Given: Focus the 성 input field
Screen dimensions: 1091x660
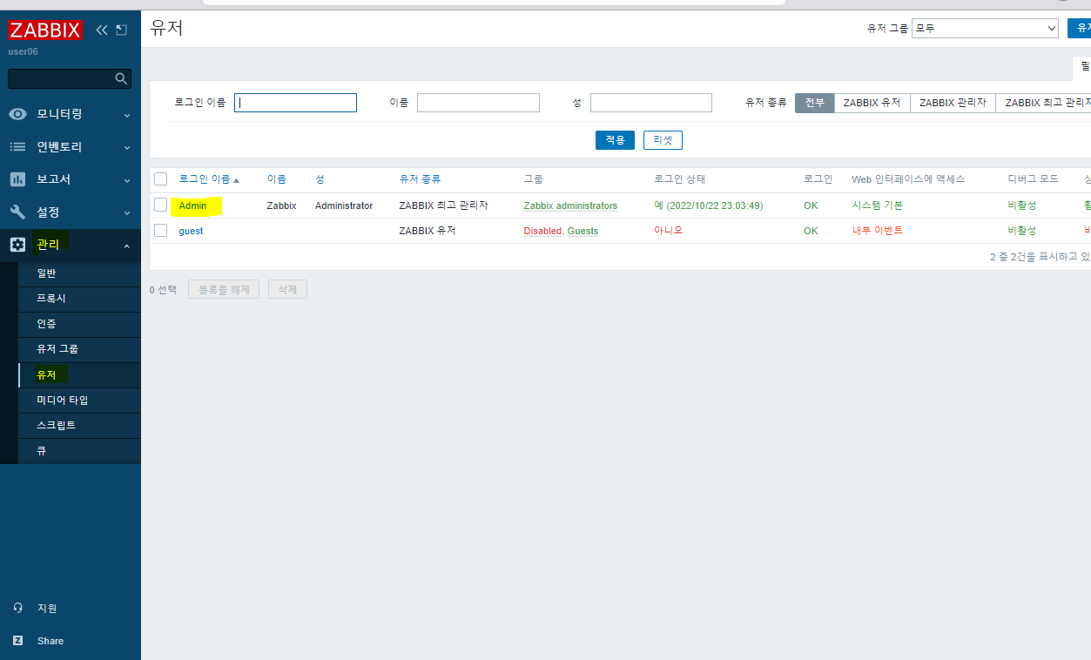Looking at the screenshot, I should tap(651, 103).
